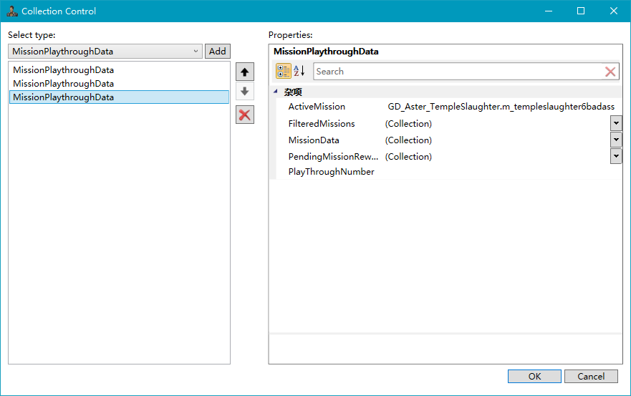Screen dimensions: 631x396
Task: Switch property grid to categorized view
Action: click(x=284, y=71)
